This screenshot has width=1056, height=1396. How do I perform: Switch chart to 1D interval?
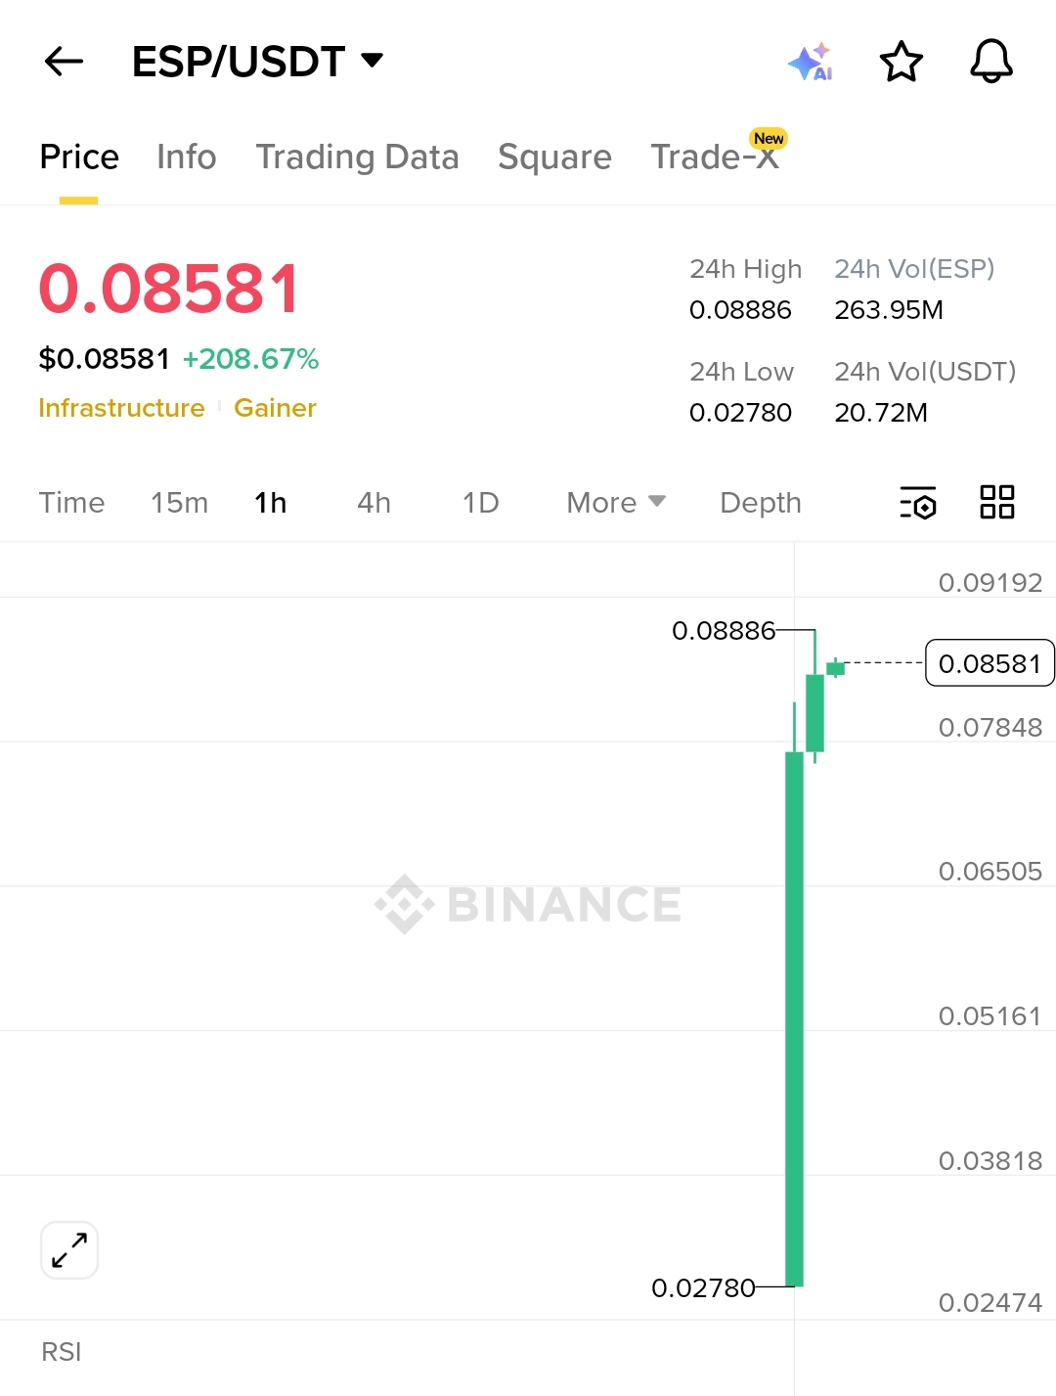480,503
